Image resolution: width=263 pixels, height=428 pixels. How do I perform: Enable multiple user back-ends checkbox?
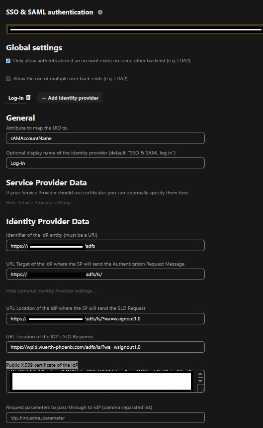8,79
